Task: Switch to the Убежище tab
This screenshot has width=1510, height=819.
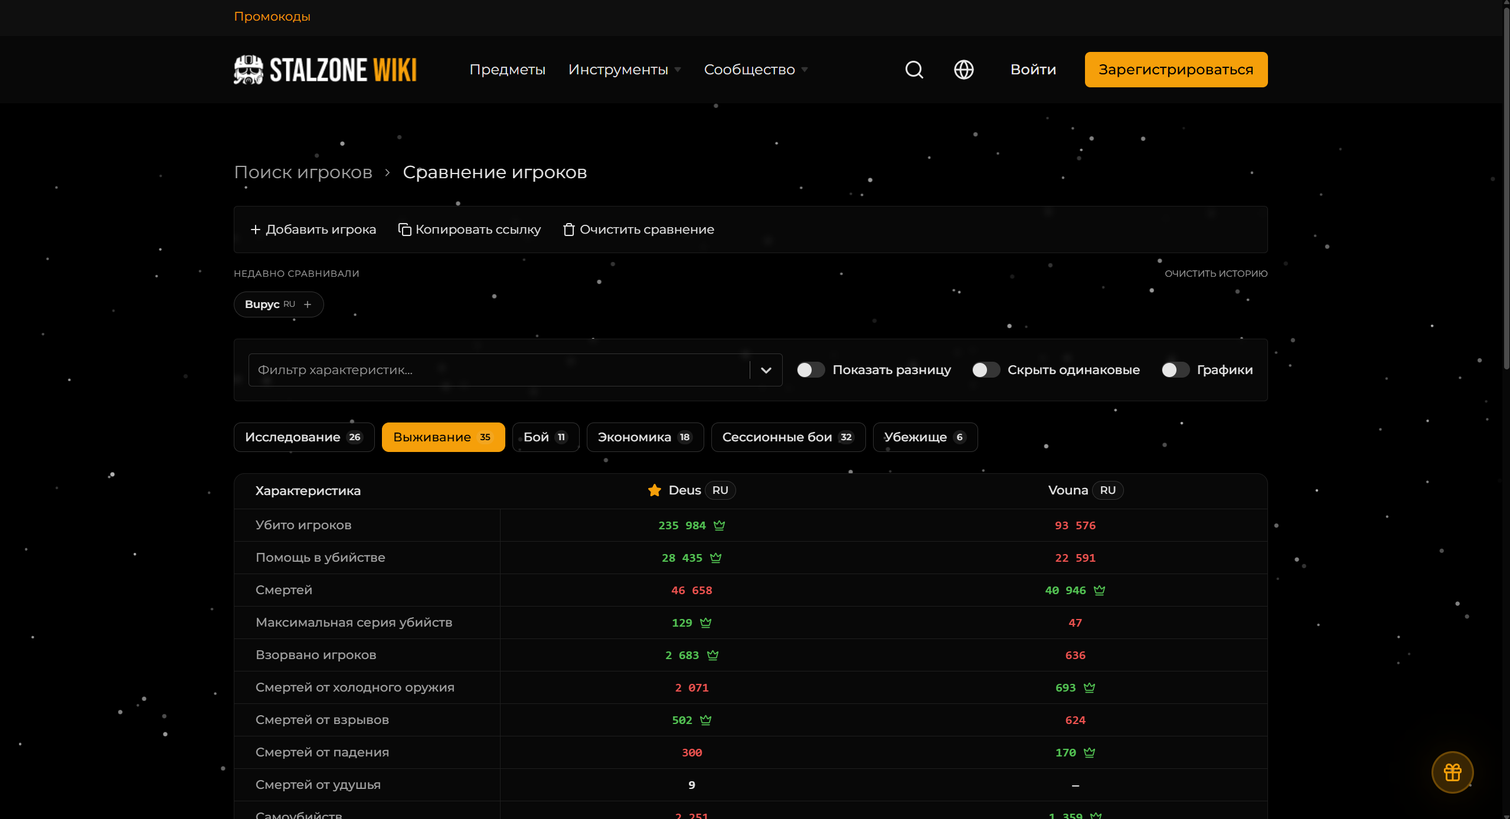Action: [925, 437]
